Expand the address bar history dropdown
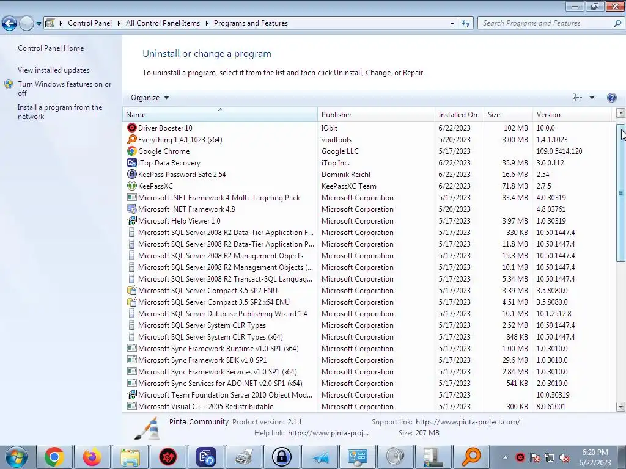The image size is (626, 469). point(452,24)
